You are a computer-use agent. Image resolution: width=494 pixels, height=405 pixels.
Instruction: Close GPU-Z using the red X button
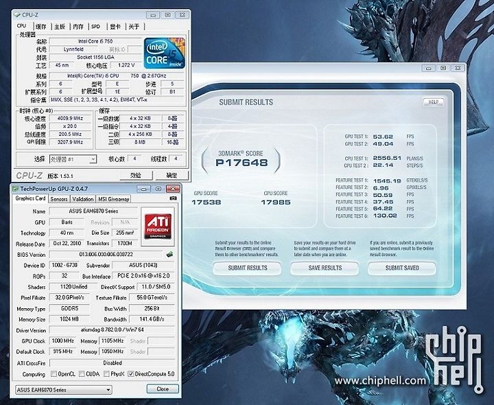click(x=173, y=189)
